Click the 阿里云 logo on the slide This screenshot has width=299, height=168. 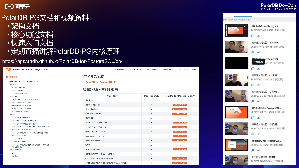click(17, 7)
